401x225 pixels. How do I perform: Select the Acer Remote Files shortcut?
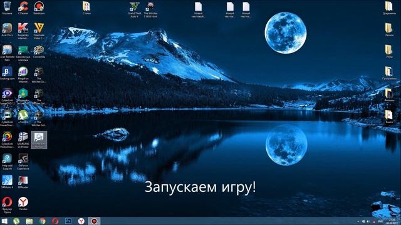click(x=7, y=53)
